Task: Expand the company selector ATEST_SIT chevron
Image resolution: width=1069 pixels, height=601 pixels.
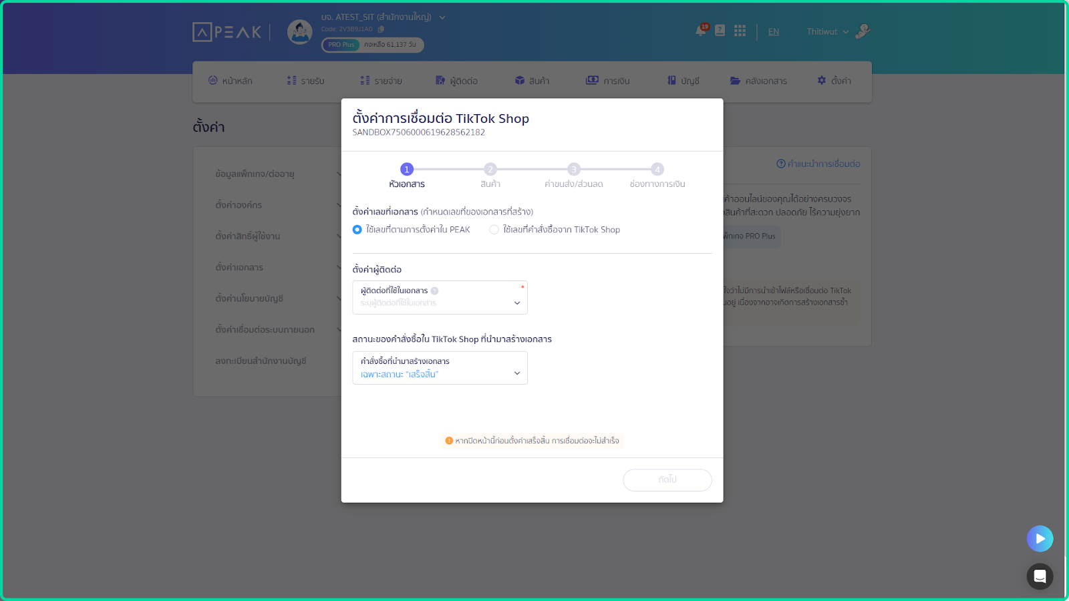Action: click(442, 17)
